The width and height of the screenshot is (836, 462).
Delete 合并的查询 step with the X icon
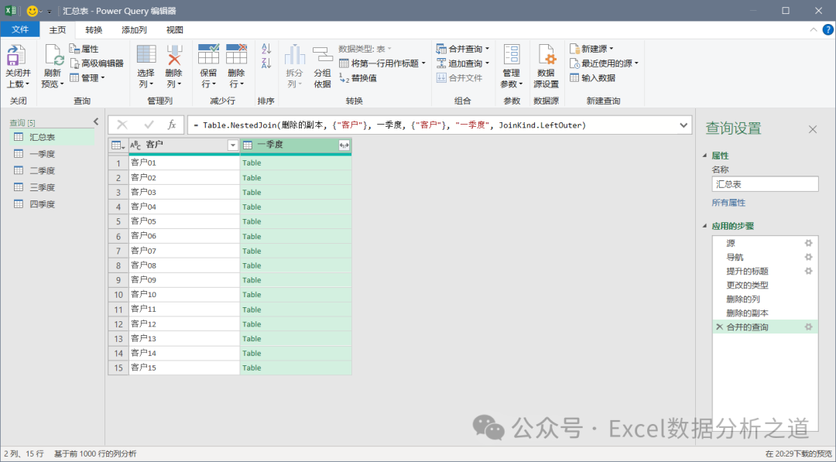click(719, 327)
